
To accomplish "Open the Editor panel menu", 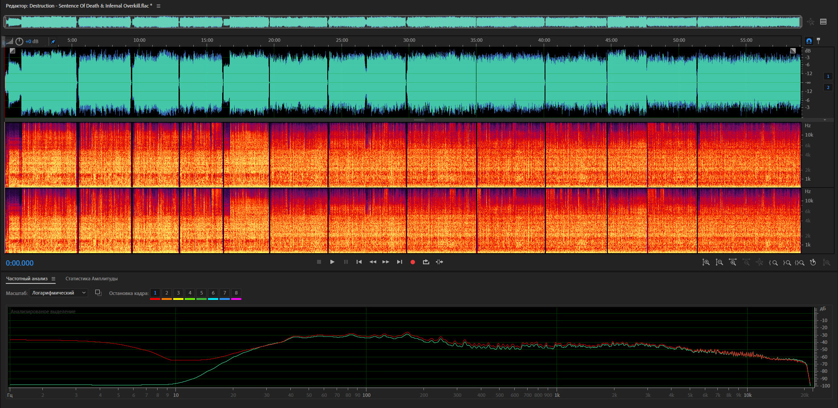I will click(159, 6).
